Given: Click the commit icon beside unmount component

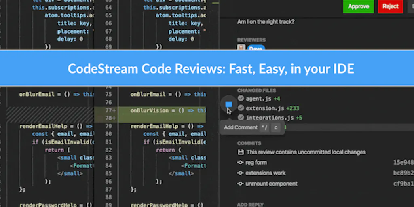Looking at the screenshot, I should [240, 184].
